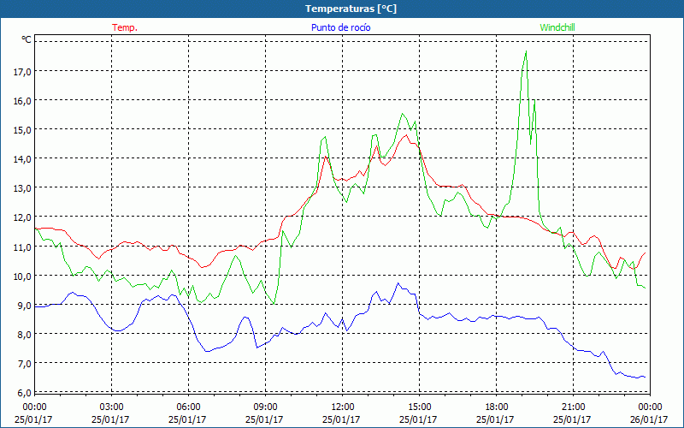The image size is (684, 428).
Task: Click the 15,0 y-axis value
Action: click(22, 130)
